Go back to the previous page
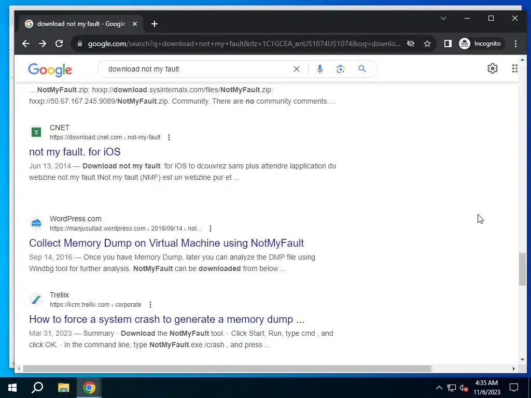Image resolution: width=531 pixels, height=398 pixels. (26, 44)
